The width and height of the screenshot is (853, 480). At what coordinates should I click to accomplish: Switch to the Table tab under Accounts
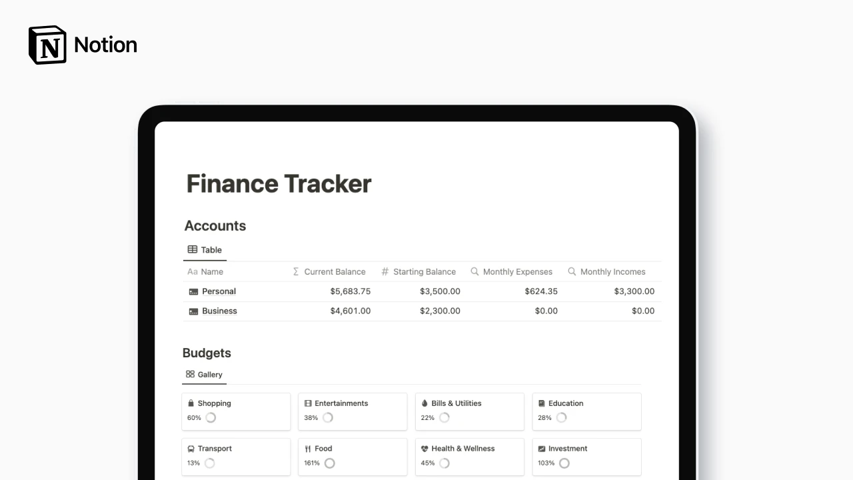pyautogui.click(x=205, y=249)
